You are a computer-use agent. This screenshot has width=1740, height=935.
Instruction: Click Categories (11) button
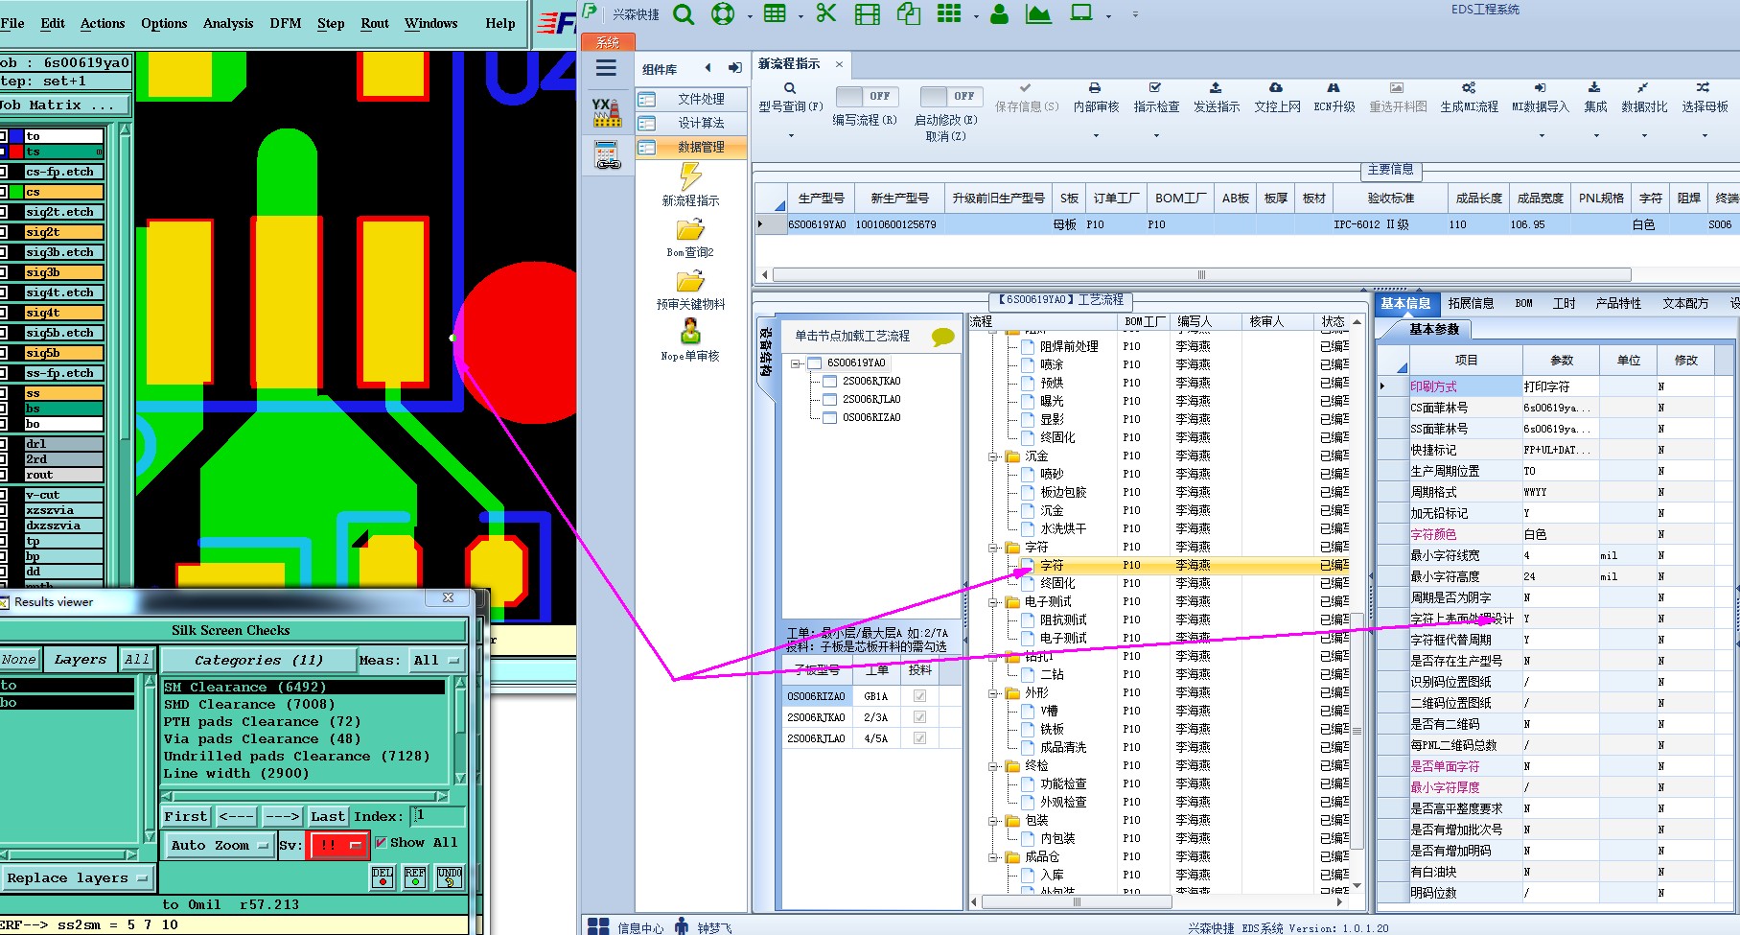click(258, 660)
